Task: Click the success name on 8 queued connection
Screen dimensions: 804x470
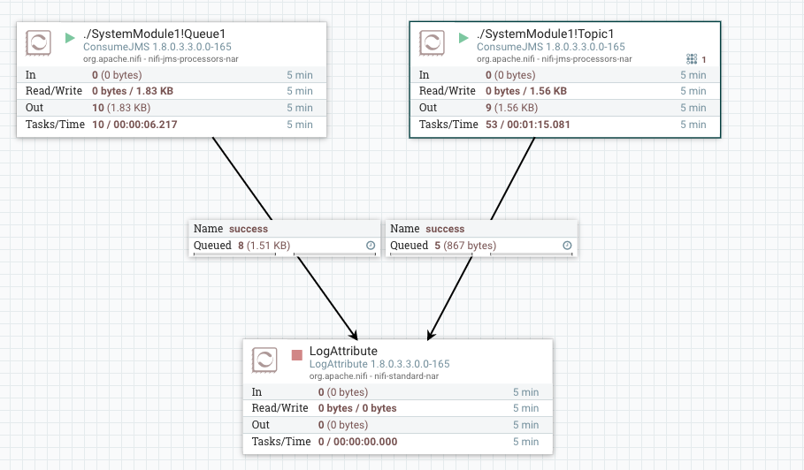Action: (249, 229)
